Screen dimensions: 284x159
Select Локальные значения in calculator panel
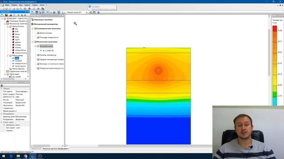click(x=43, y=19)
